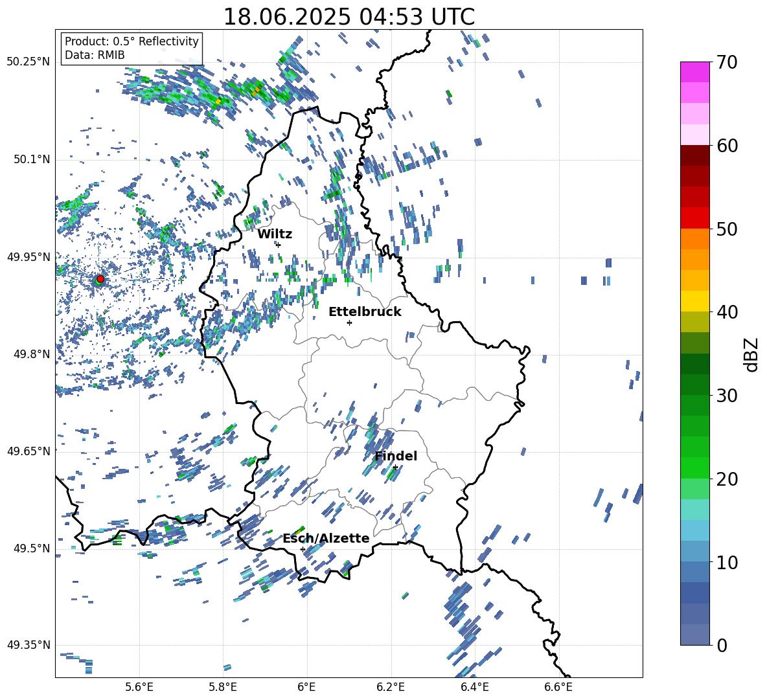
Task: Click the colorbar value 70
Action: coord(727,62)
